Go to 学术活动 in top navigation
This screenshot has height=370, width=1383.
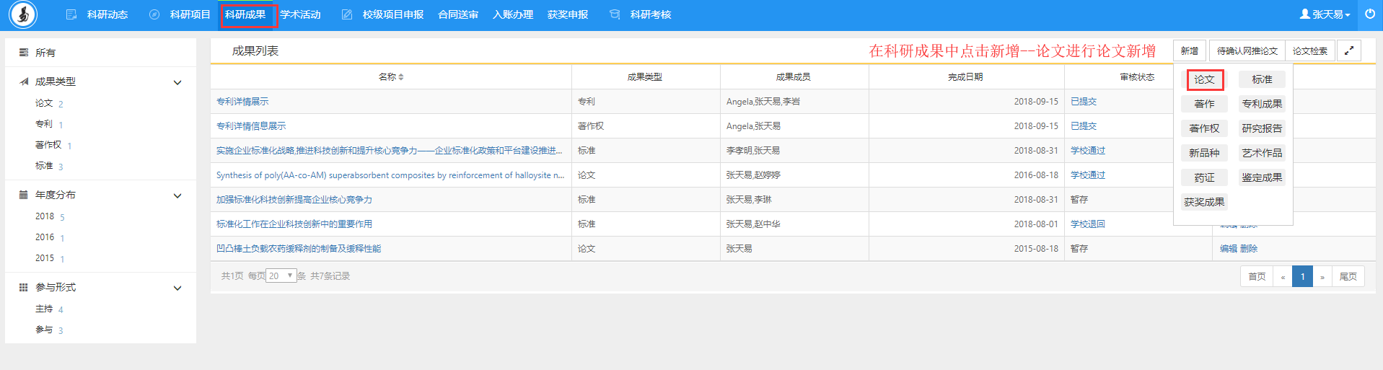tap(301, 14)
